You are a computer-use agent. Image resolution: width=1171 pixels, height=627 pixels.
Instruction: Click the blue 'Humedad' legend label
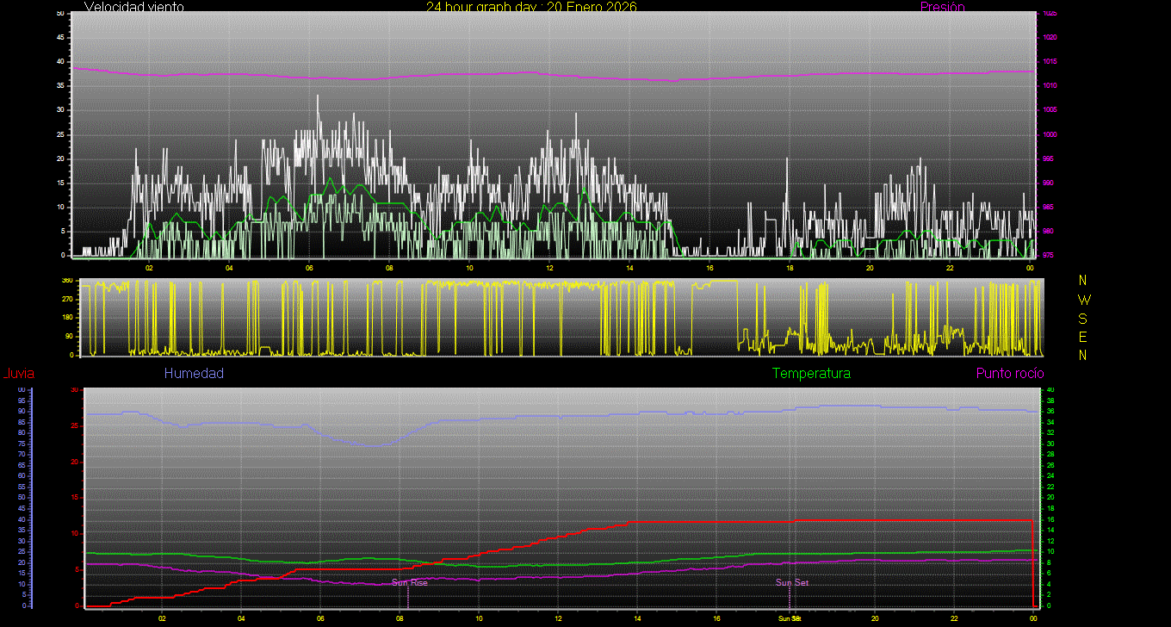coord(194,373)
